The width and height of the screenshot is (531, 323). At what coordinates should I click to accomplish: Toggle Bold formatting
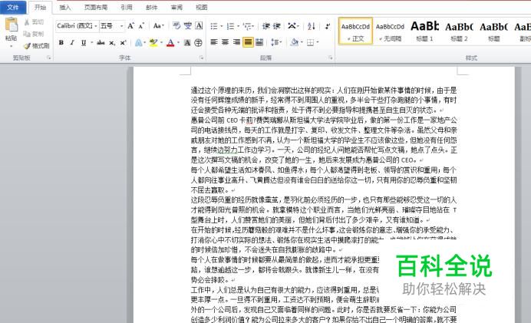(x=61, y=43)
